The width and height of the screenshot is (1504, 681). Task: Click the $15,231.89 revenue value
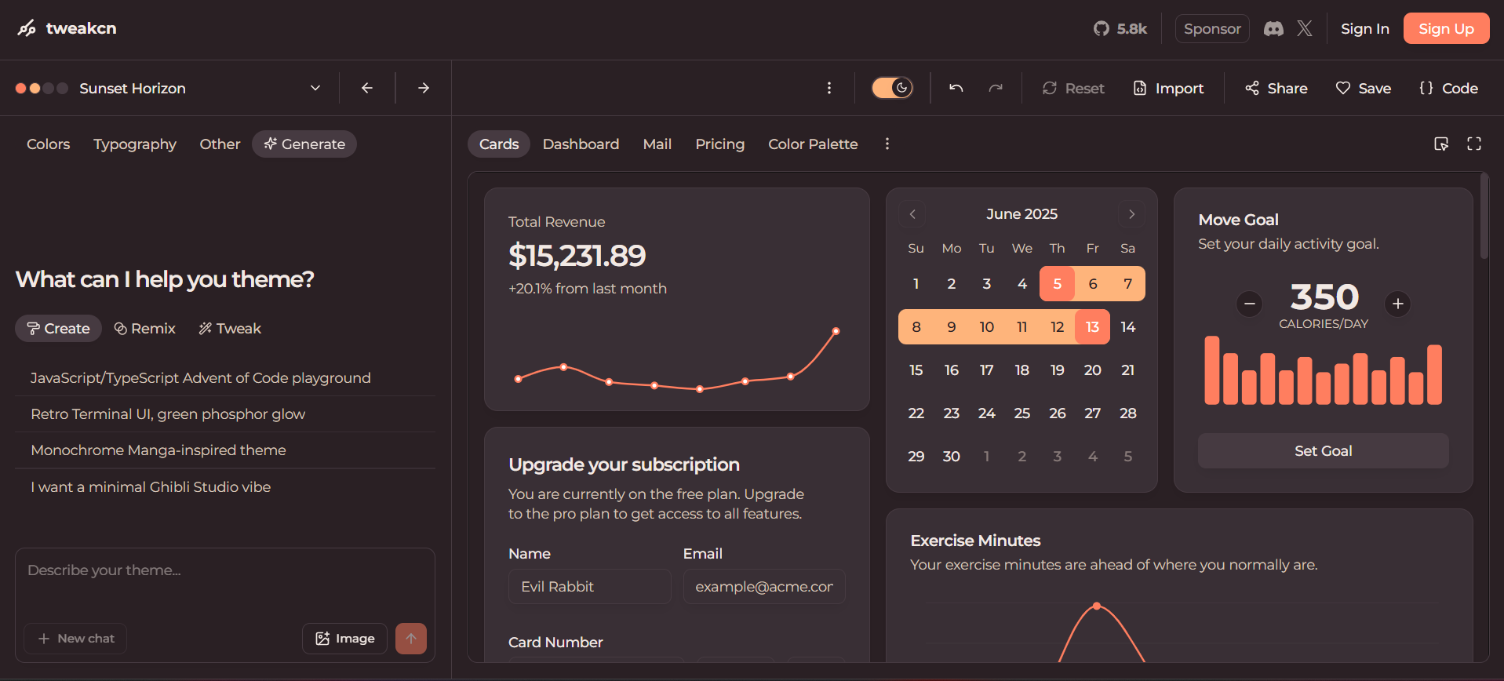(x=577, y=256)
